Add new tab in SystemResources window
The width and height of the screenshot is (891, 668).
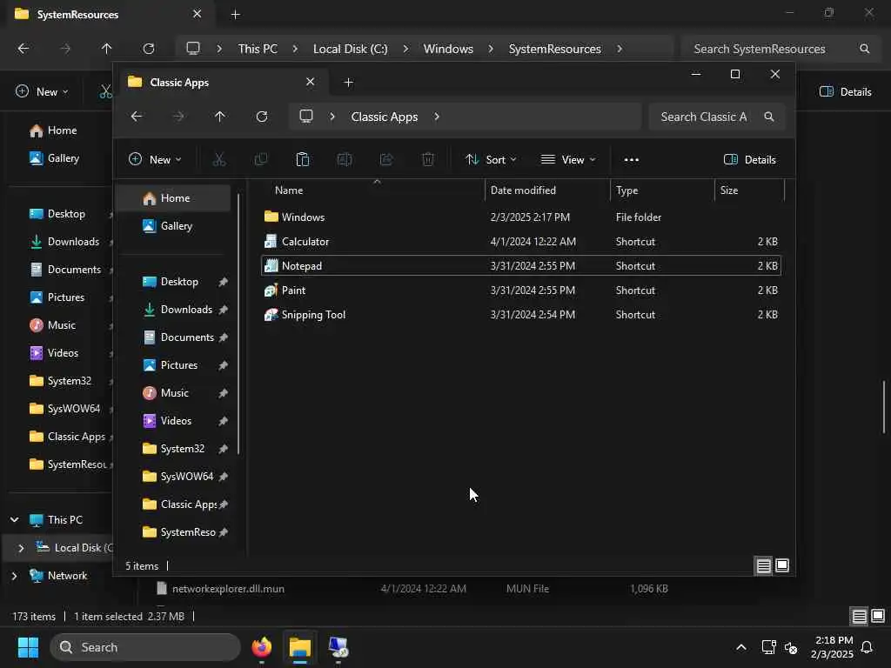pyautogui.click(x=235, y=15)
